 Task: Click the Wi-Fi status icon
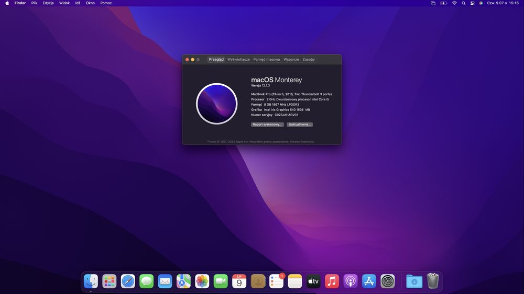coord(454,3)
